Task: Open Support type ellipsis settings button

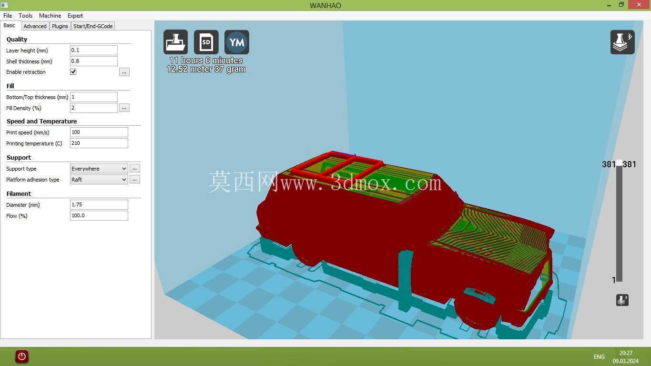Action: (x=135, y=169)
